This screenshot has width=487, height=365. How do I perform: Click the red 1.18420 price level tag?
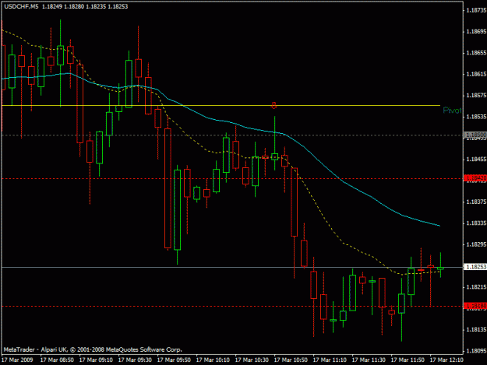[475, 178]
